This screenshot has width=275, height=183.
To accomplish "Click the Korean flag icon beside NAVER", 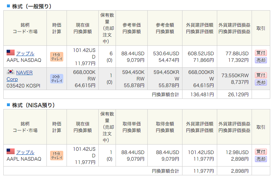I will 11,72.
